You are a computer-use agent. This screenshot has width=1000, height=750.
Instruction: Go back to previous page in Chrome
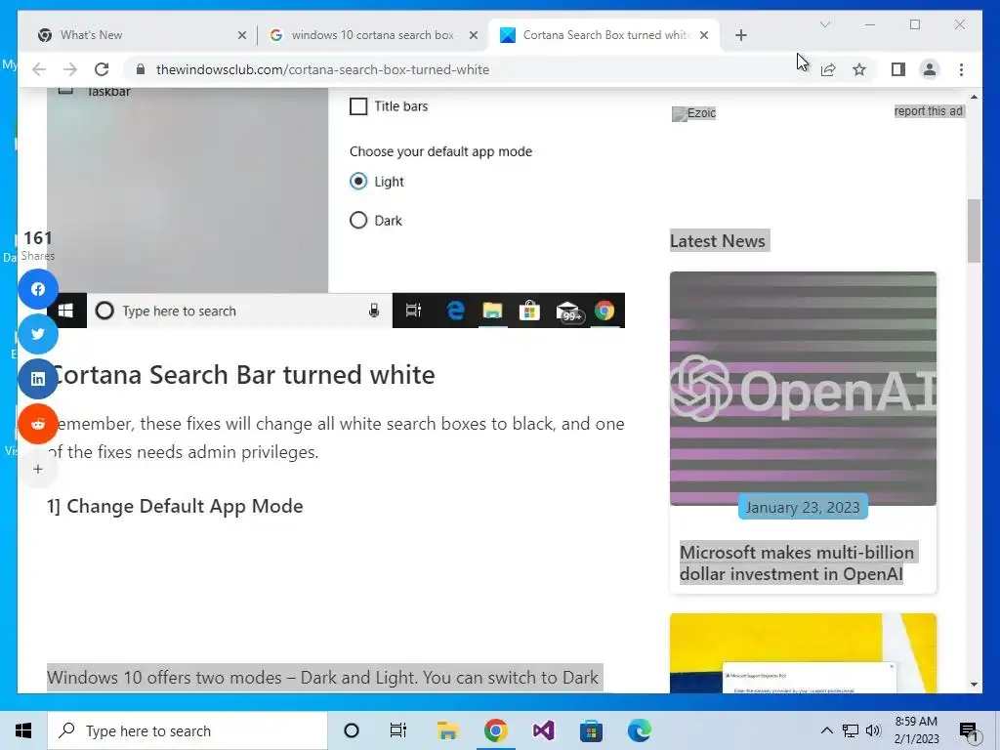coord(39,69)
